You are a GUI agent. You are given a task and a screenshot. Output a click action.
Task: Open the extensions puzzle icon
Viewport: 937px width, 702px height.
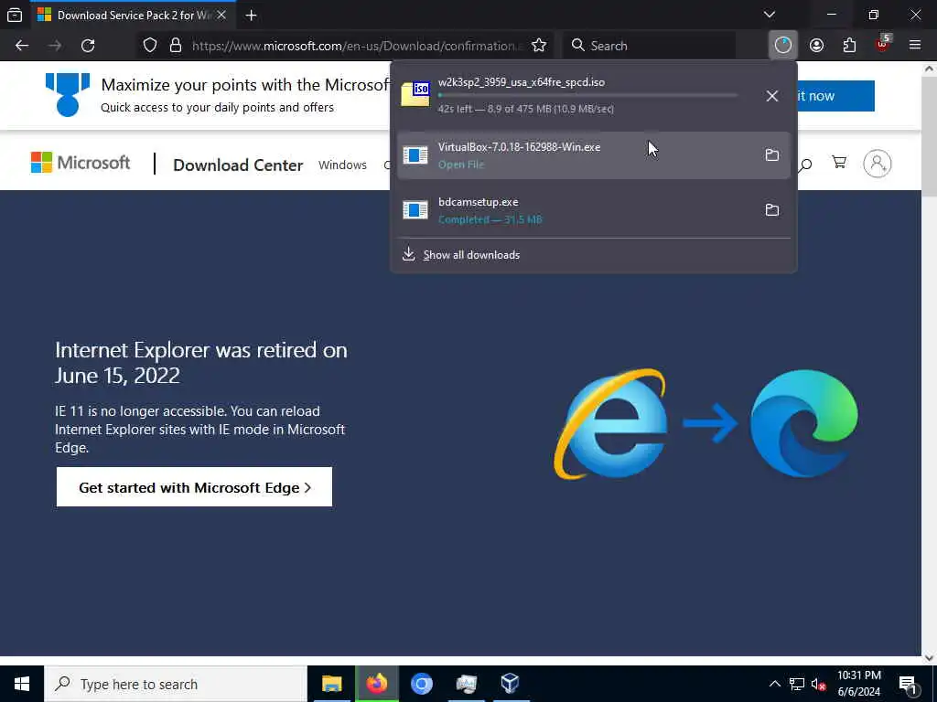(849, 46)
